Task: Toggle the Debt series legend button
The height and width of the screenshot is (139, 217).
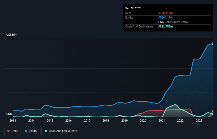Action: pos(12,131)
